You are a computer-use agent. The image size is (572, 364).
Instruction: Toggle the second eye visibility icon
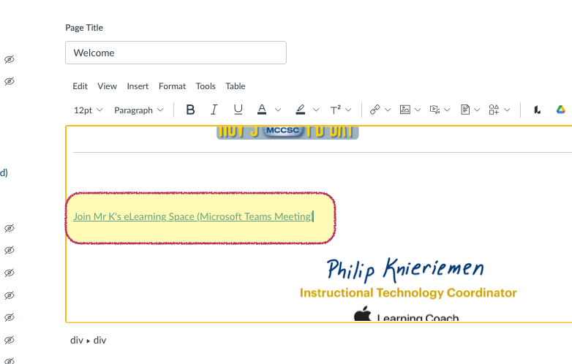click(x=9, y=82)
